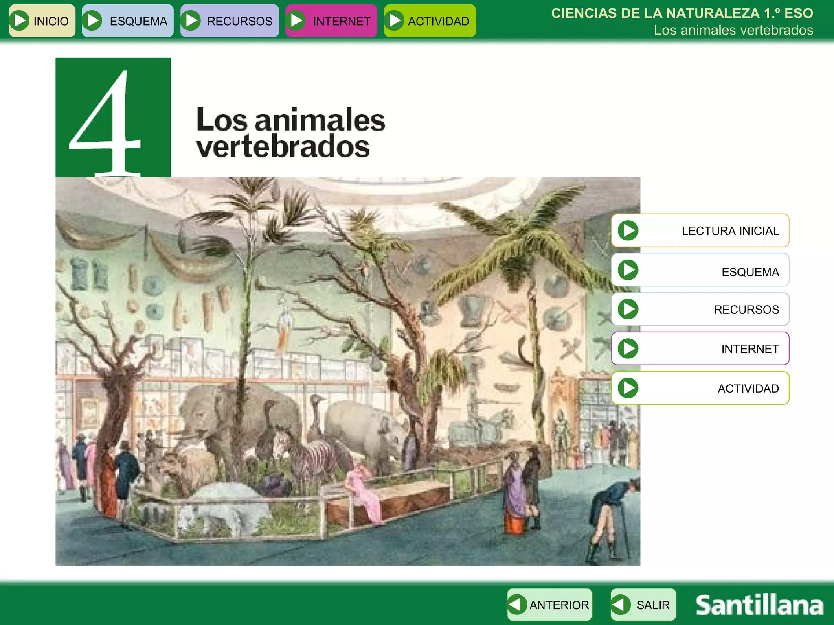Viewport: 834px width, 625px height.
Task: Click play icon in side ACTIVIDAD button
Action: point(628,388)
